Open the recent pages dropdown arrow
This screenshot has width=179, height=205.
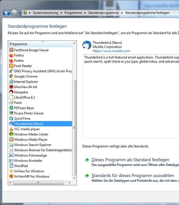coord(20,13)
